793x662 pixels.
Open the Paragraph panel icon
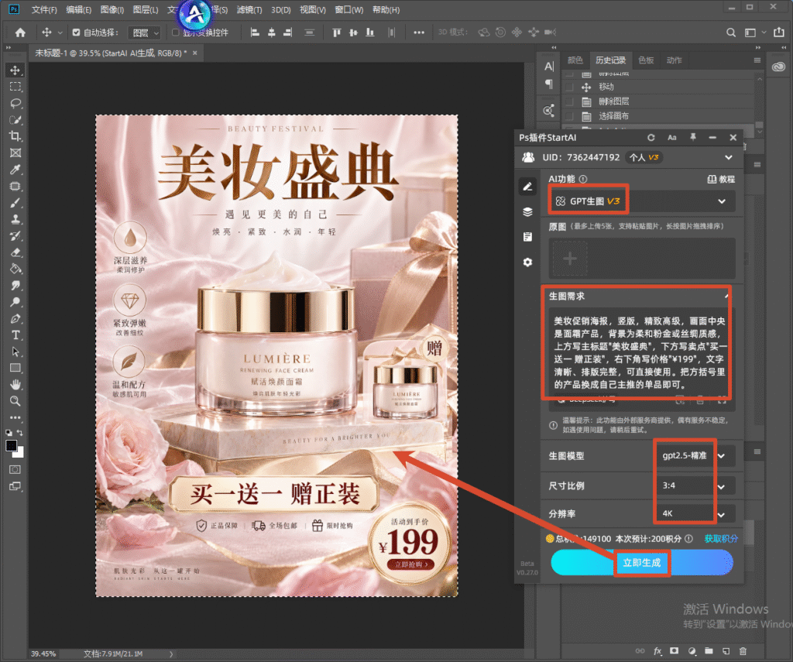coord(549,84)
